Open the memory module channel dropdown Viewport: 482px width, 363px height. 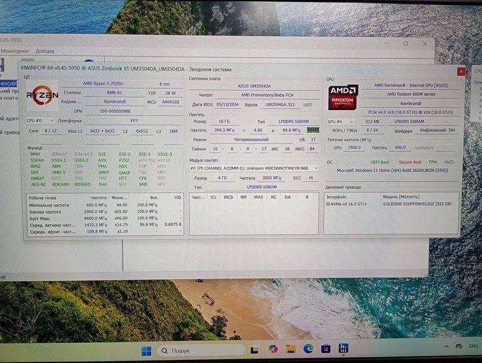click(254, 168)
